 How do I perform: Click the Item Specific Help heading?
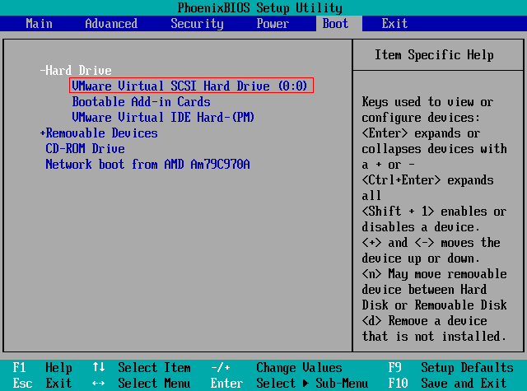[x=434, y=55]
